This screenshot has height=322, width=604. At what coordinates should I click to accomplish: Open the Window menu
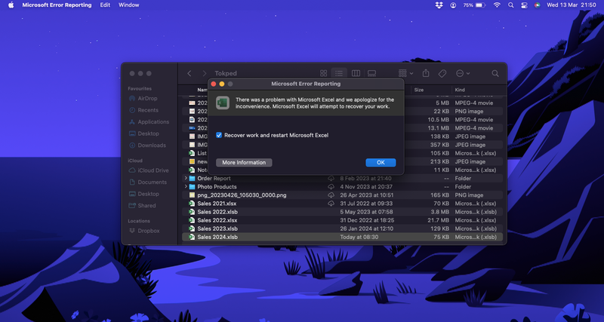point(129,5)
